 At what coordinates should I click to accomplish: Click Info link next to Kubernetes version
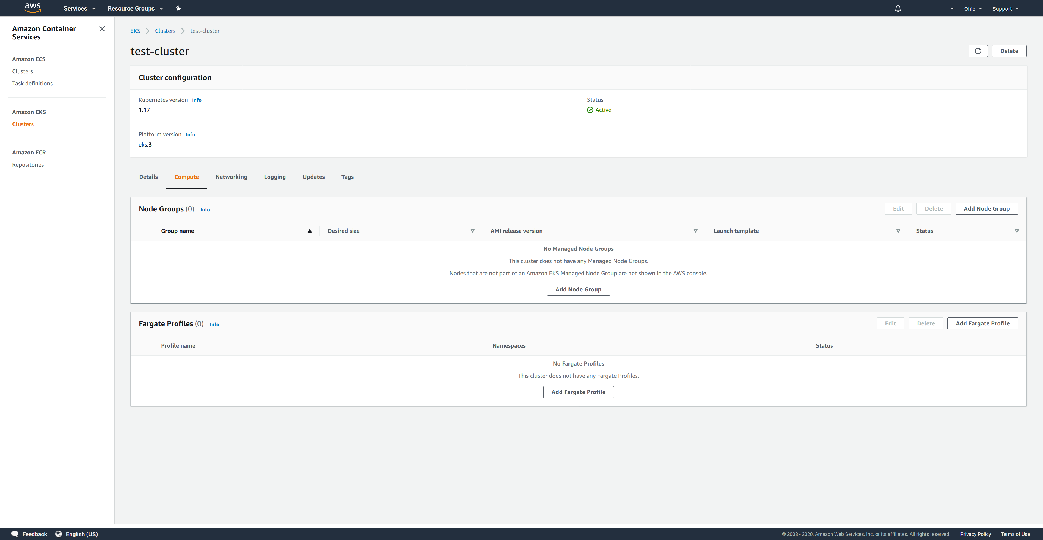tap(196, 100)
